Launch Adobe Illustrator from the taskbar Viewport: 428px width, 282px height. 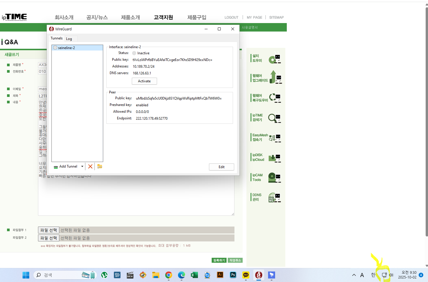point(220,275)
